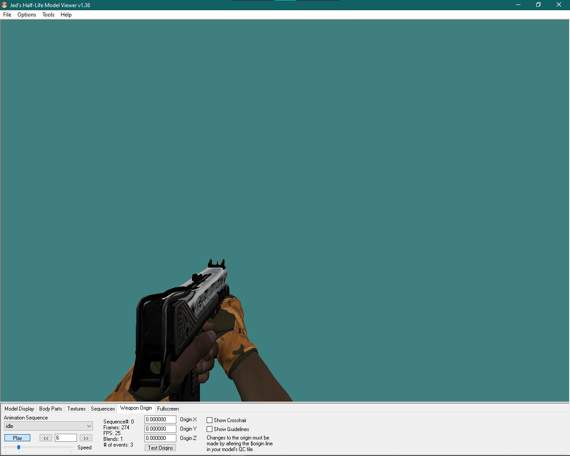The width and height of the screenshot is (570, 456).
Task: Click the 'Blends: 1' text
Action: (113, 439)
